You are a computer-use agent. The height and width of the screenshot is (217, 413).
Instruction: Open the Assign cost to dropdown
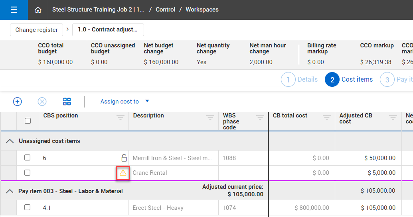click(124, 102)
